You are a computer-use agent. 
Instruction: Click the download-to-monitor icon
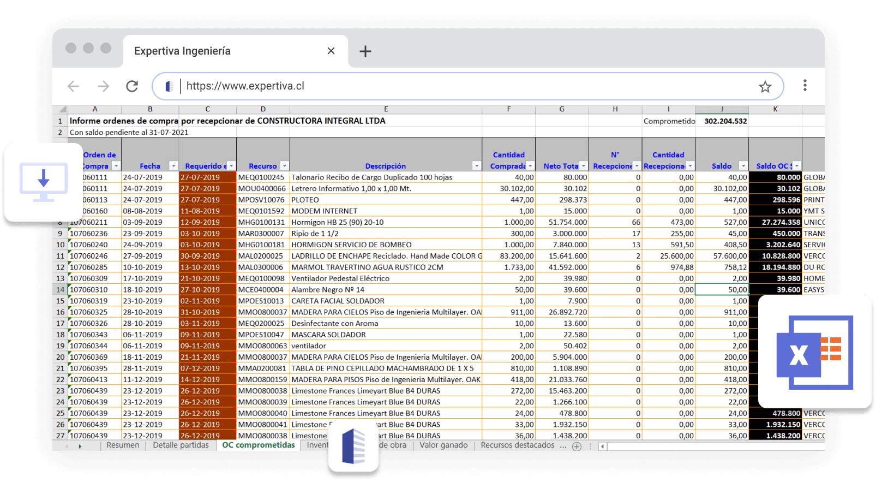point(44,182)
